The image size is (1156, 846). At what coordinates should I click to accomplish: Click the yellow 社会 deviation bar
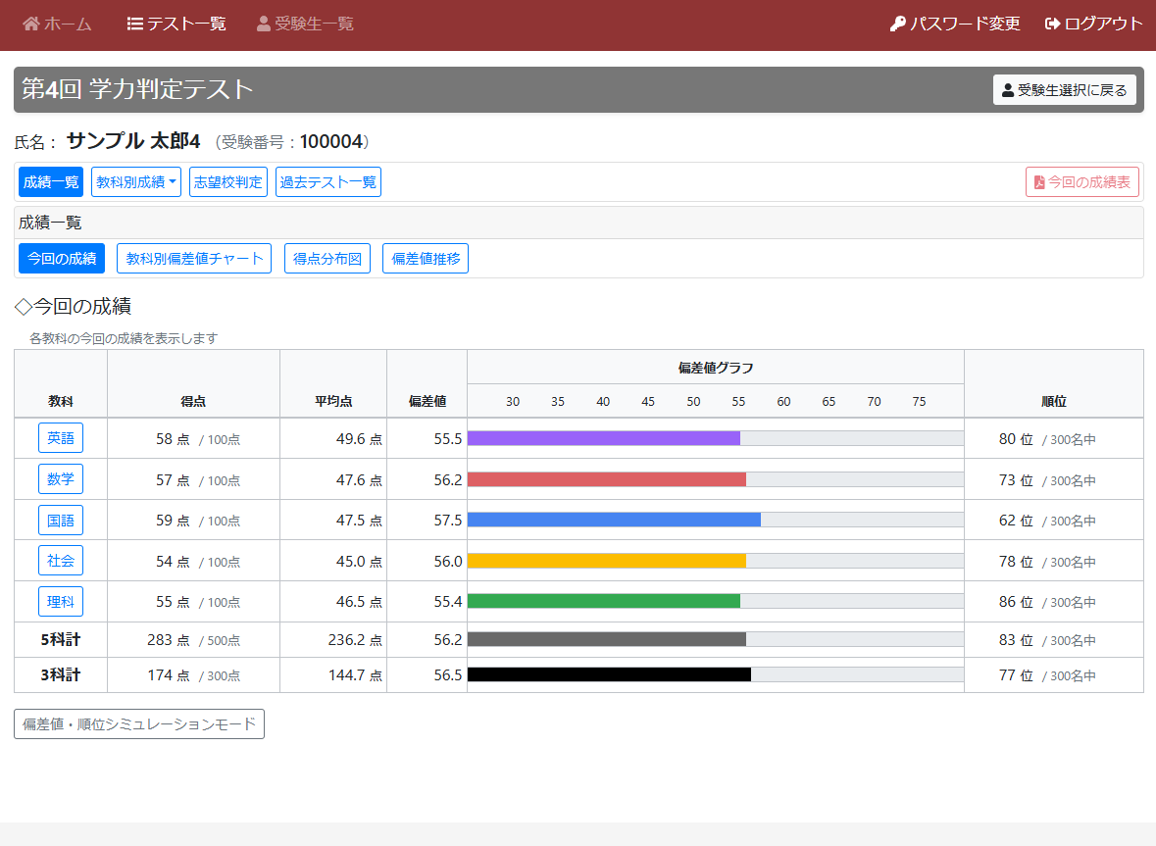point(607,561)
